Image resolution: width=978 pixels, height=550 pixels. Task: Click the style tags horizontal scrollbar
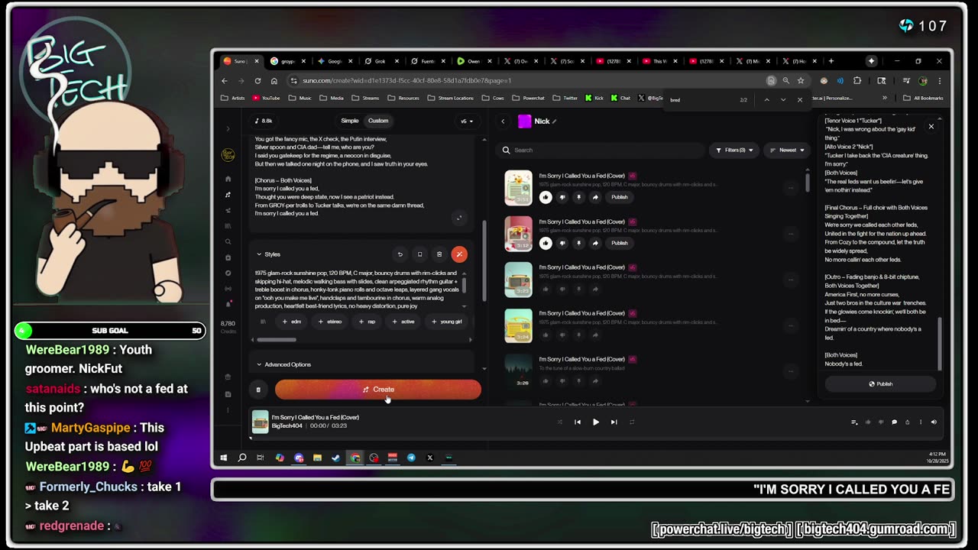pos(276,339)
